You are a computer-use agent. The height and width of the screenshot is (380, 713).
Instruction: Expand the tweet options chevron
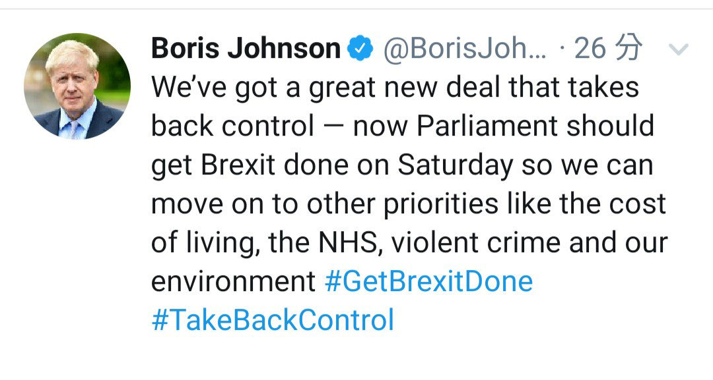[679, 49]
